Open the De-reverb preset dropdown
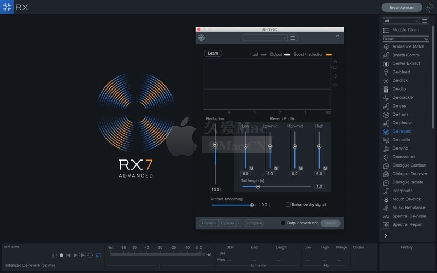This screenshot has height=273, width=437. (x=265, y=38)
